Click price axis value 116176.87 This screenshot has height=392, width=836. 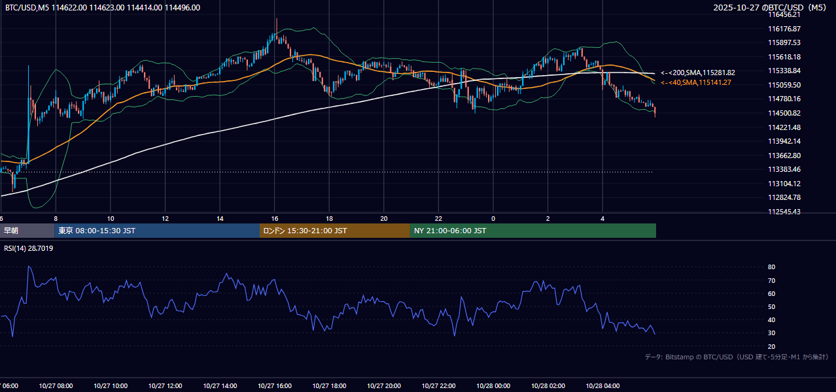[x=784, y=29]
